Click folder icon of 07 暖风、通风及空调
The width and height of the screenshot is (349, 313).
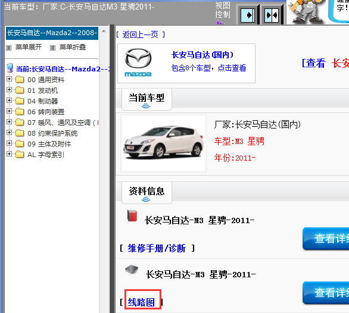click(20, 123)
